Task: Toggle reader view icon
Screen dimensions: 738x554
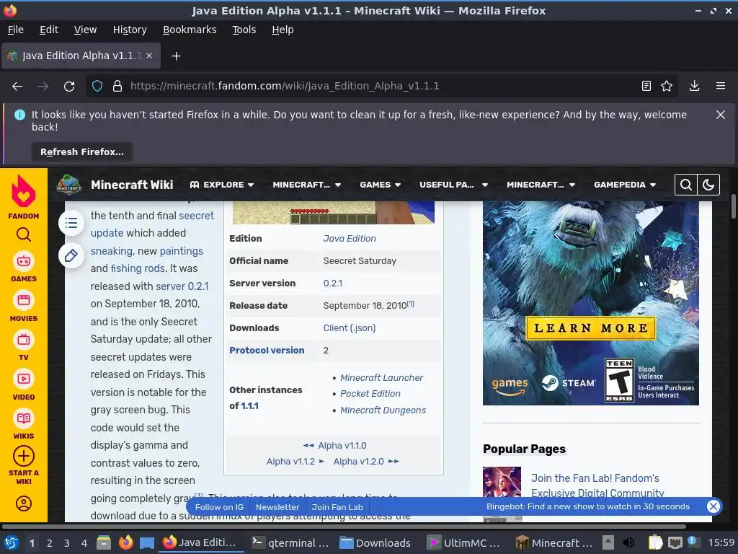Action: [x=646, y=87]
